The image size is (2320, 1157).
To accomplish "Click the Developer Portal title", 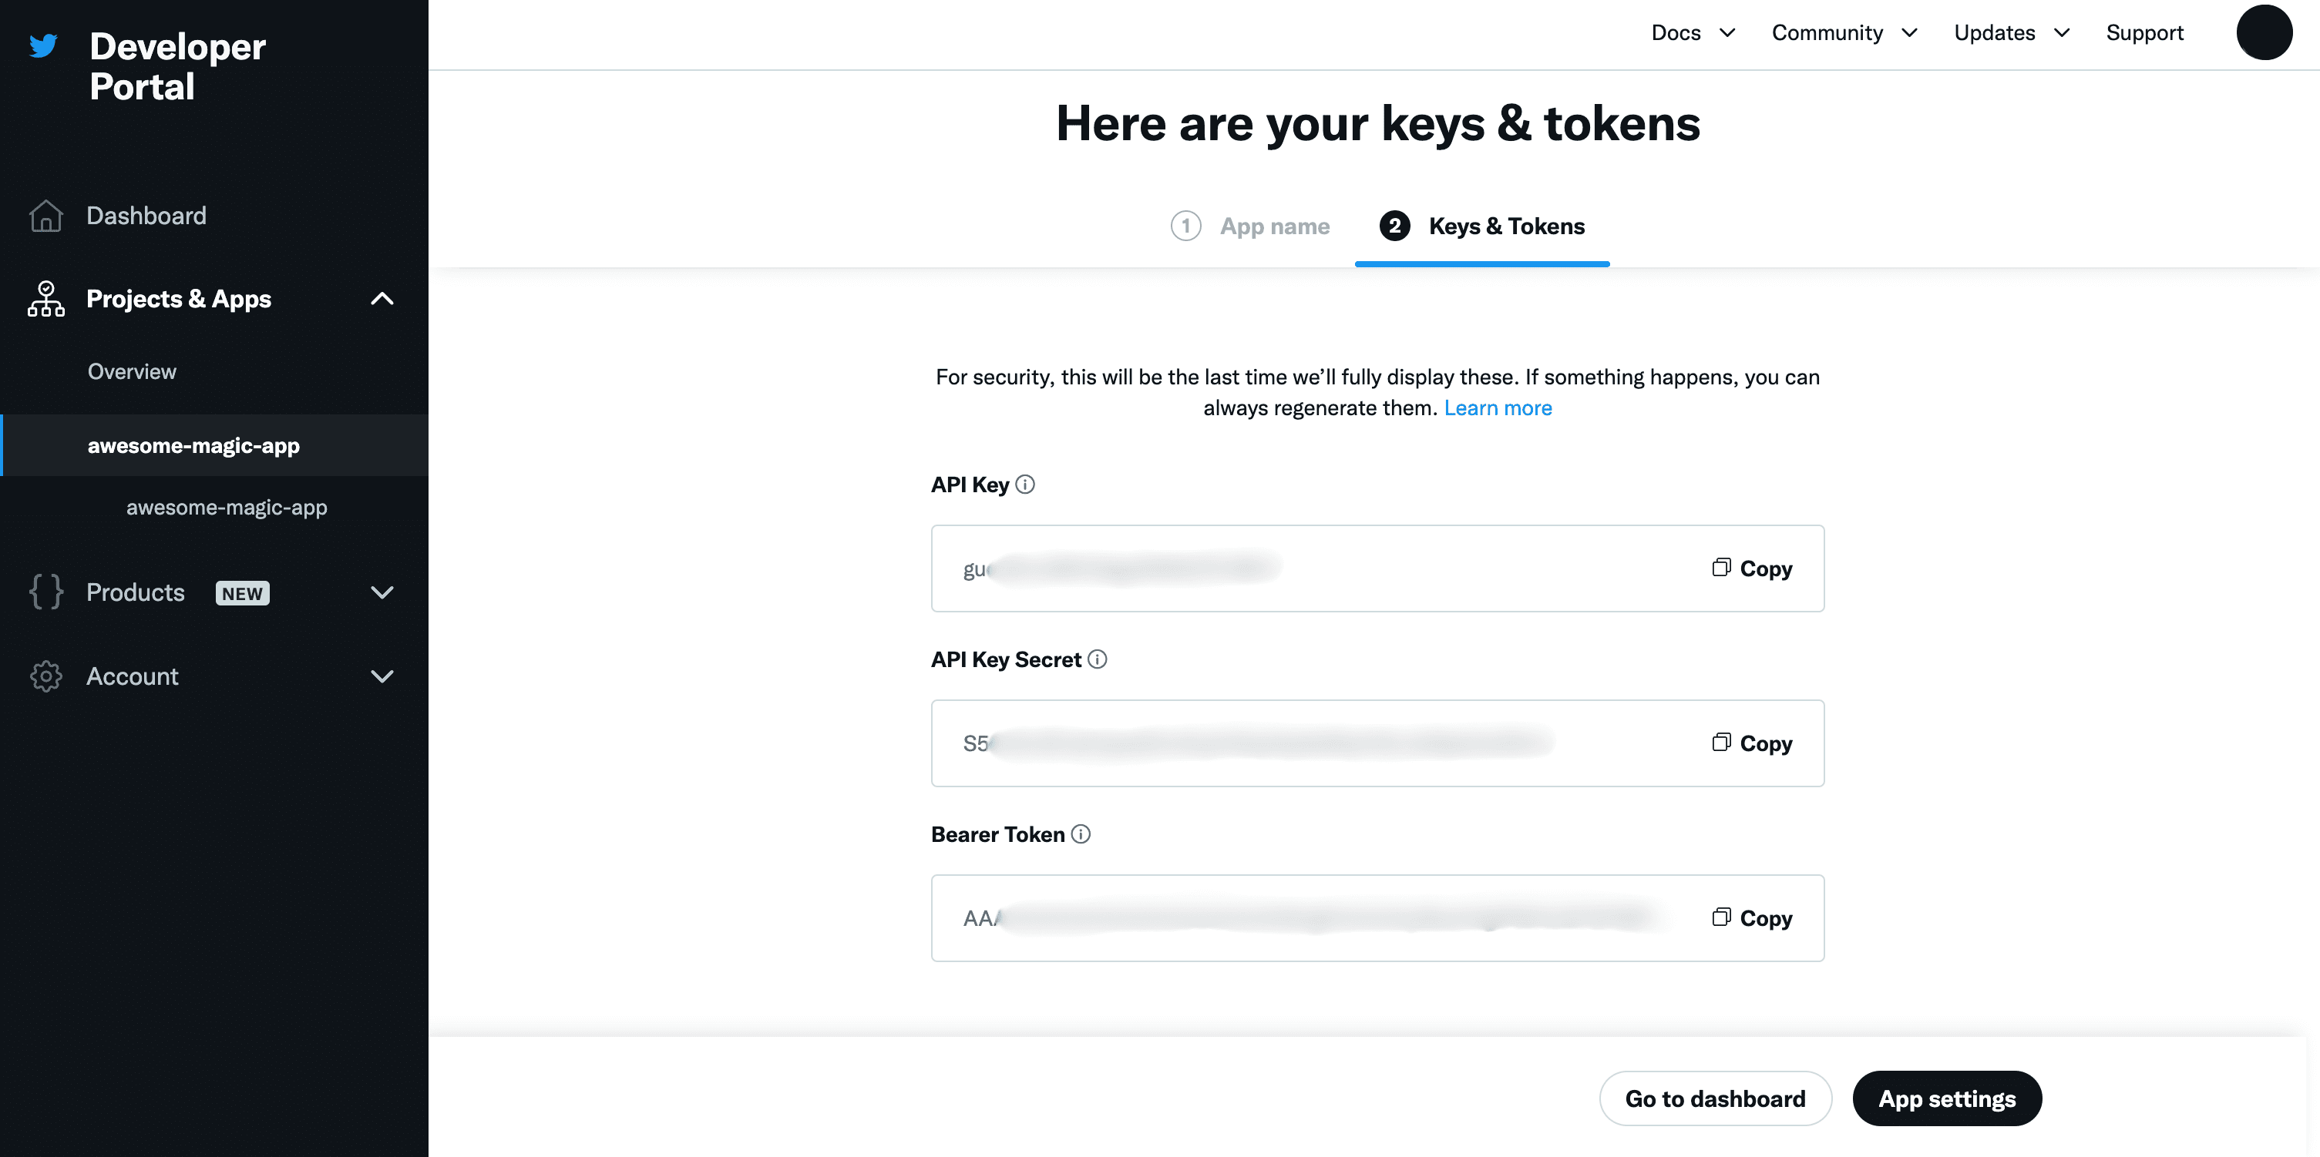I will point(177,66).
